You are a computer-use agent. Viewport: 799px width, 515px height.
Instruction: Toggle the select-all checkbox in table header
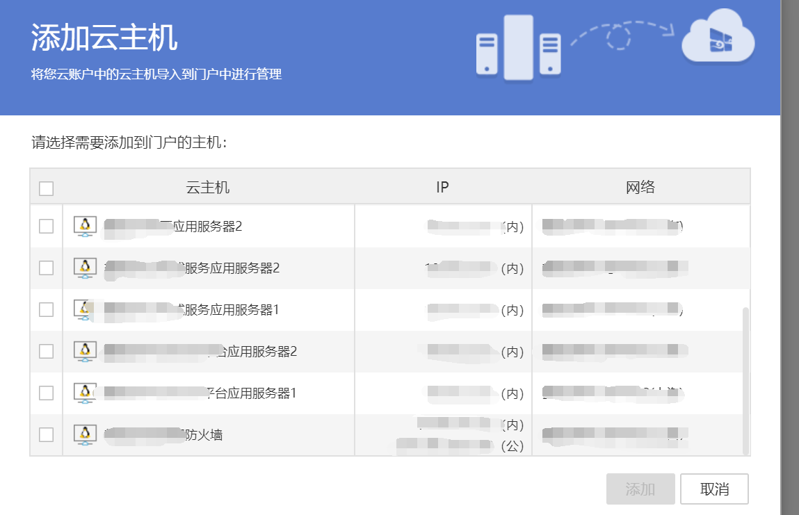pyautogui.click(x=47, y=188)
